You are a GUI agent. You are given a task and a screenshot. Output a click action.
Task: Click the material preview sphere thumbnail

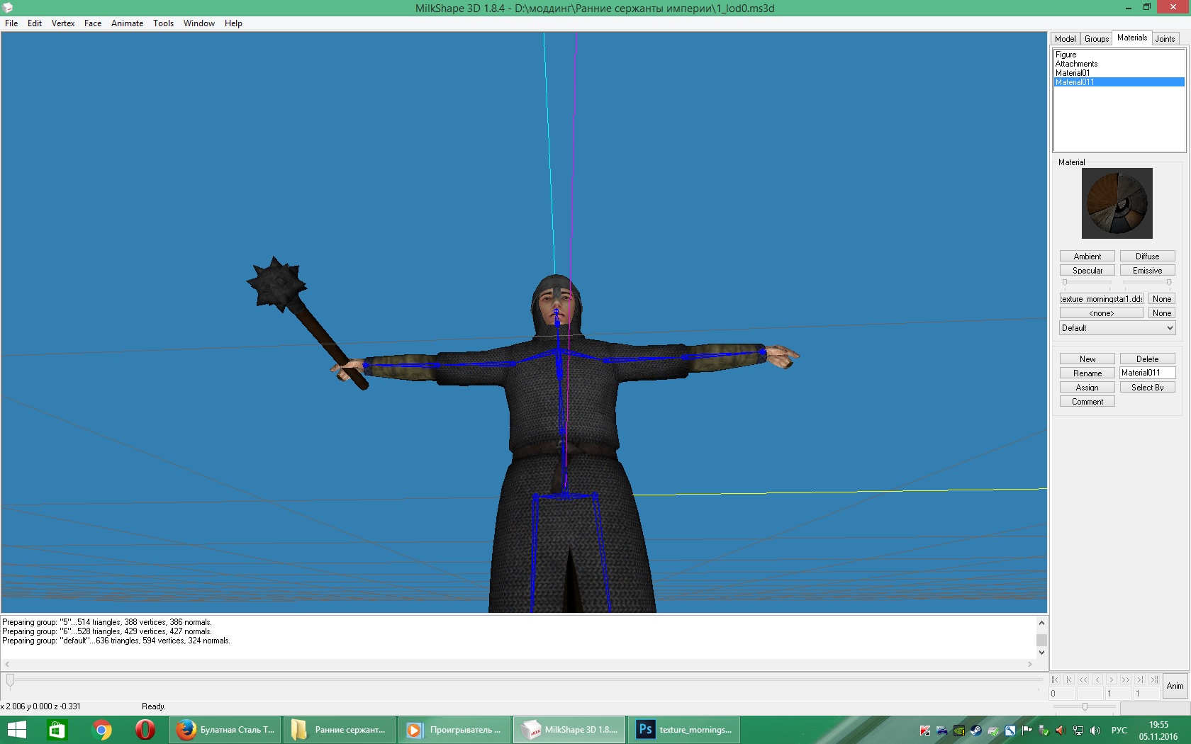point(1117,203)
